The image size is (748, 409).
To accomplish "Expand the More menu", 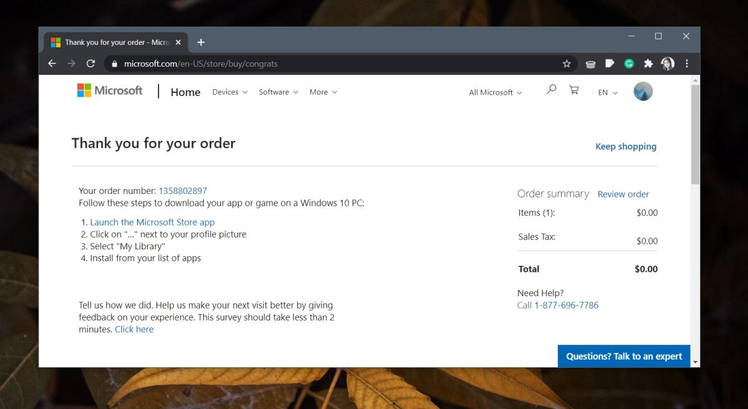I will (324, 92).
